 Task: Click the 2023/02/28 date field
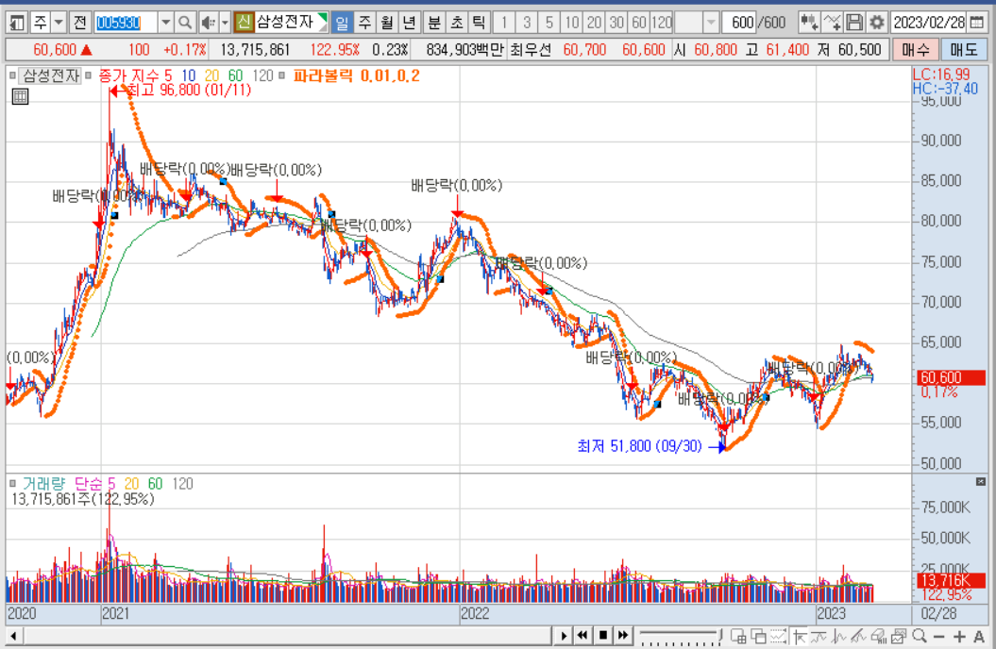click(930, 23)
